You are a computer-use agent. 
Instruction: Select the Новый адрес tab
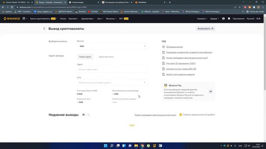tap(85, 57)
